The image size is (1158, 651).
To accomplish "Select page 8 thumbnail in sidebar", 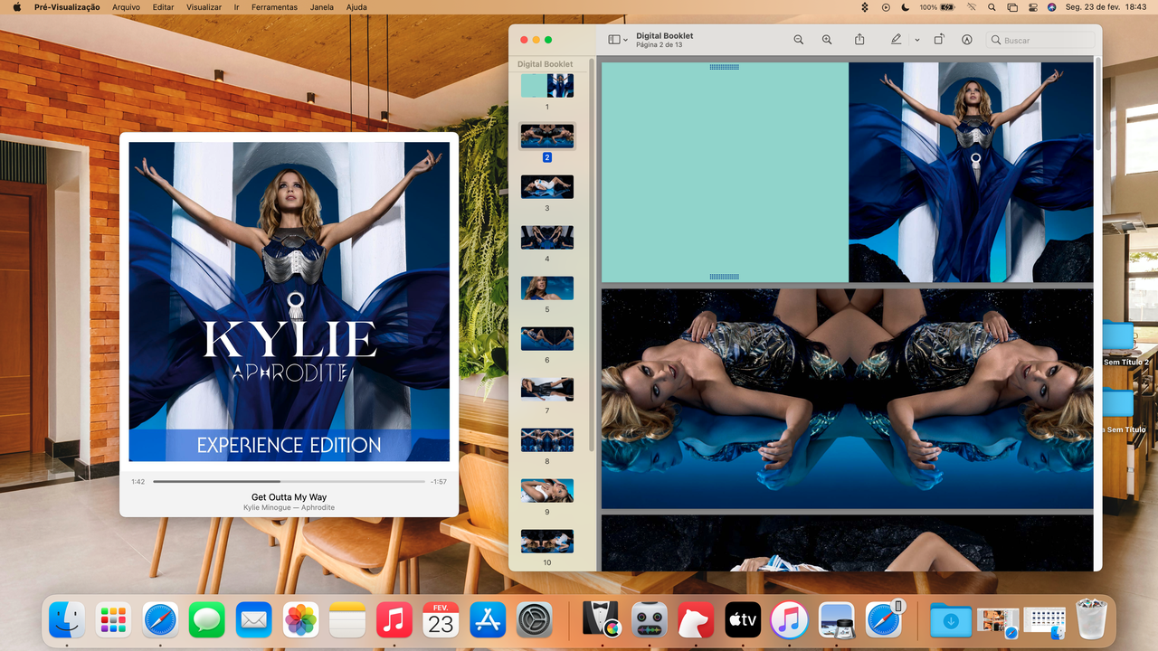I will (x=547, y=440).
